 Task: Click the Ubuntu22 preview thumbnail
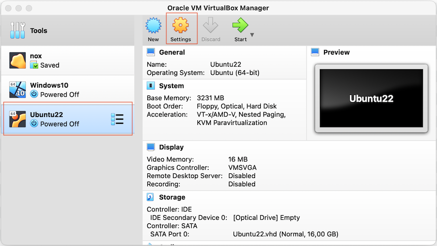coord(371,98)
